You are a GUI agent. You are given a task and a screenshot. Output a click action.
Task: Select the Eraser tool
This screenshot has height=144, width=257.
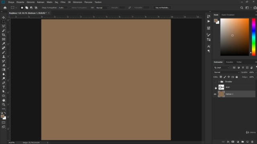[4, 65]
